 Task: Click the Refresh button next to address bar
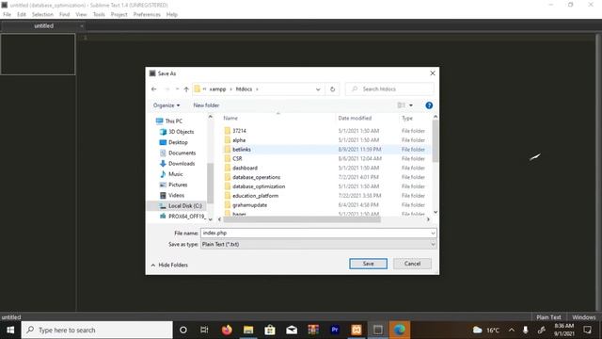332,89
